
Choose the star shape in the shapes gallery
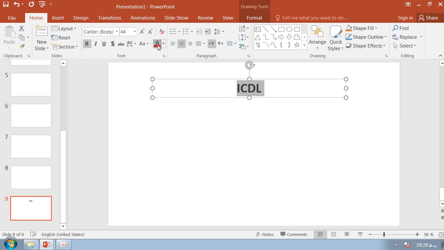[x=297, y=45]
